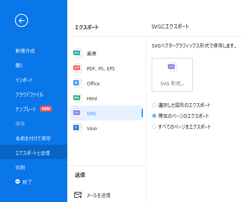Select 選択した図形のエクスポート radio option
Screen dimensions: 243x202
154,105
